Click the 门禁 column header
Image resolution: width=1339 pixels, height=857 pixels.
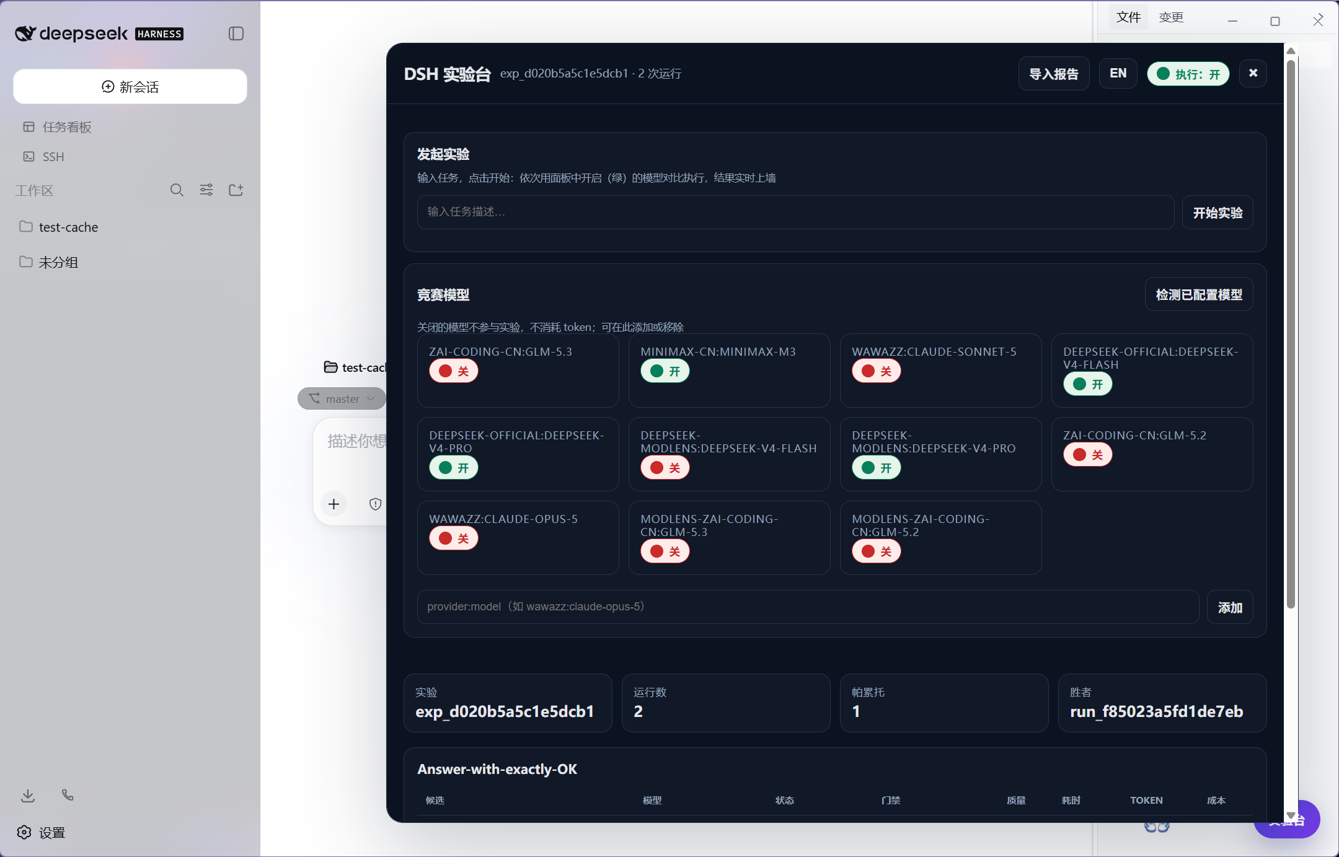(x=891, y=800)
